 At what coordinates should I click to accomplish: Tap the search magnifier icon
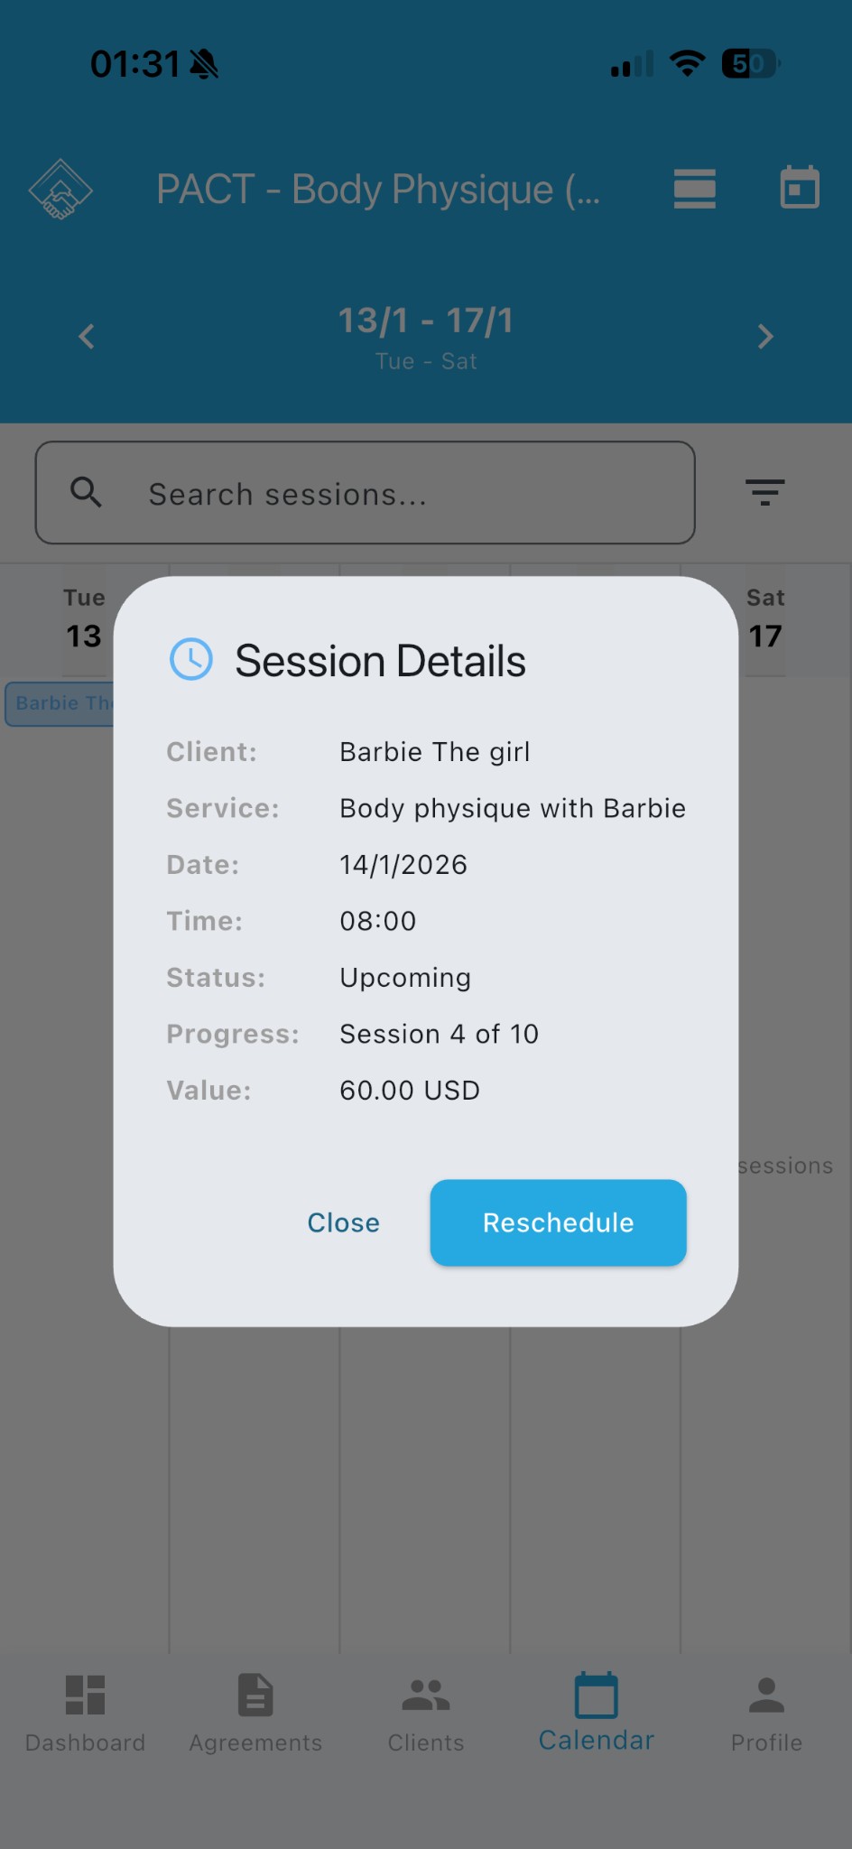pos(86,493)
